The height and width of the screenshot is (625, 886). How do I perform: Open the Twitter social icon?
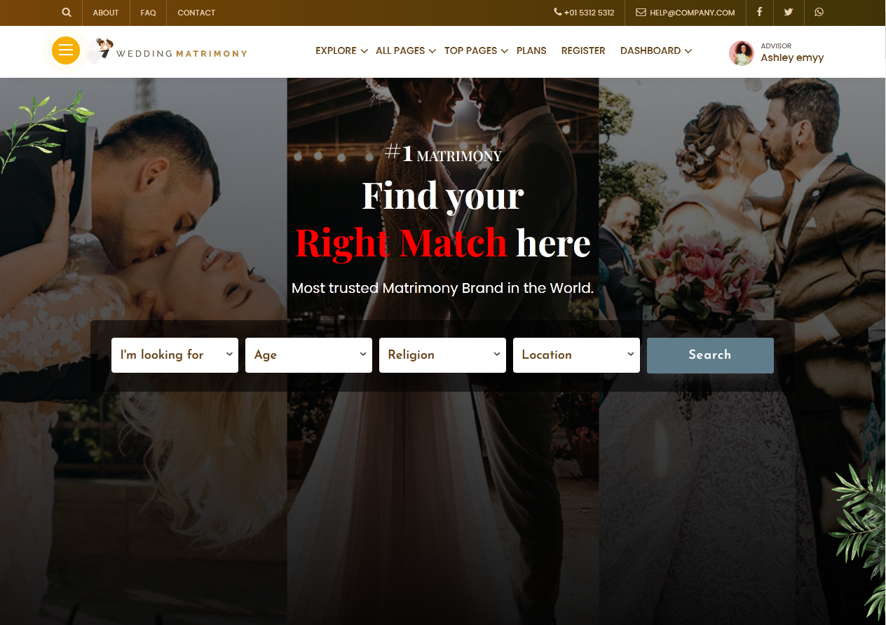pos(789,13)
